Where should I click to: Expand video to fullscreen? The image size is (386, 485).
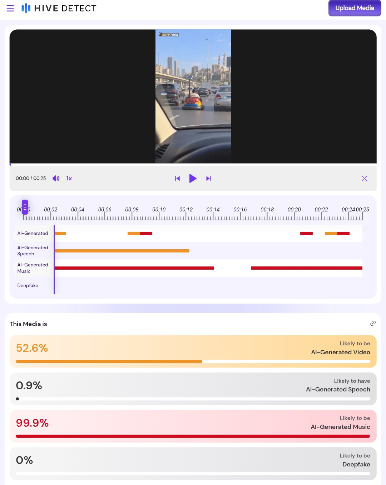pyautogui.click(x=364, y=178)
